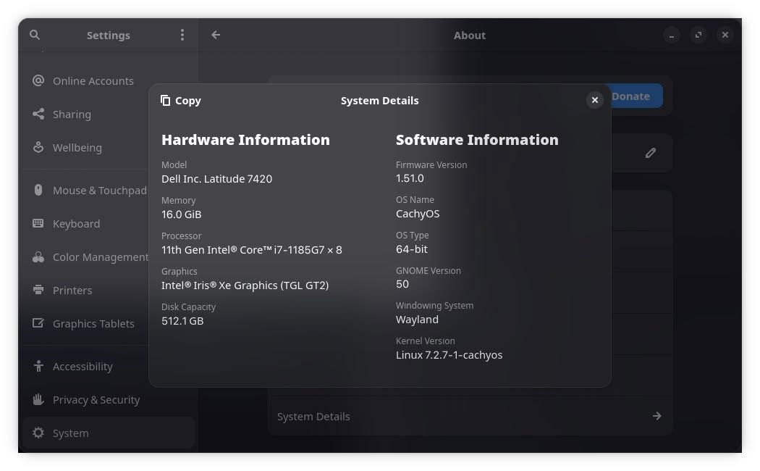
Task: Click the Printers printer icon
Action: click(x=38, y=290)
